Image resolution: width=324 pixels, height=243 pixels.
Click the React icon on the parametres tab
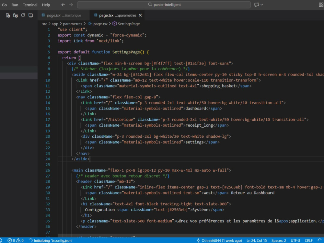96,15
